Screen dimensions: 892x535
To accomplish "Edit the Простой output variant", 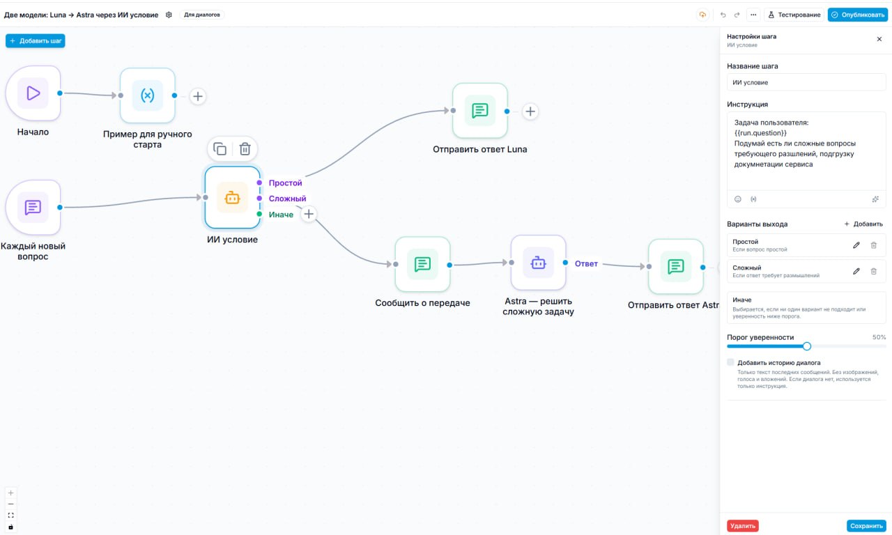I will tap(856, 245).
